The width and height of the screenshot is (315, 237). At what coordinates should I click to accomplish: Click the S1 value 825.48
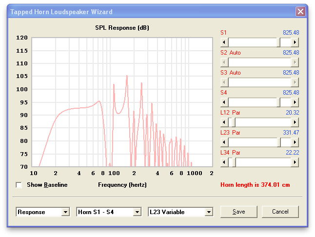(x=291, y=33)
